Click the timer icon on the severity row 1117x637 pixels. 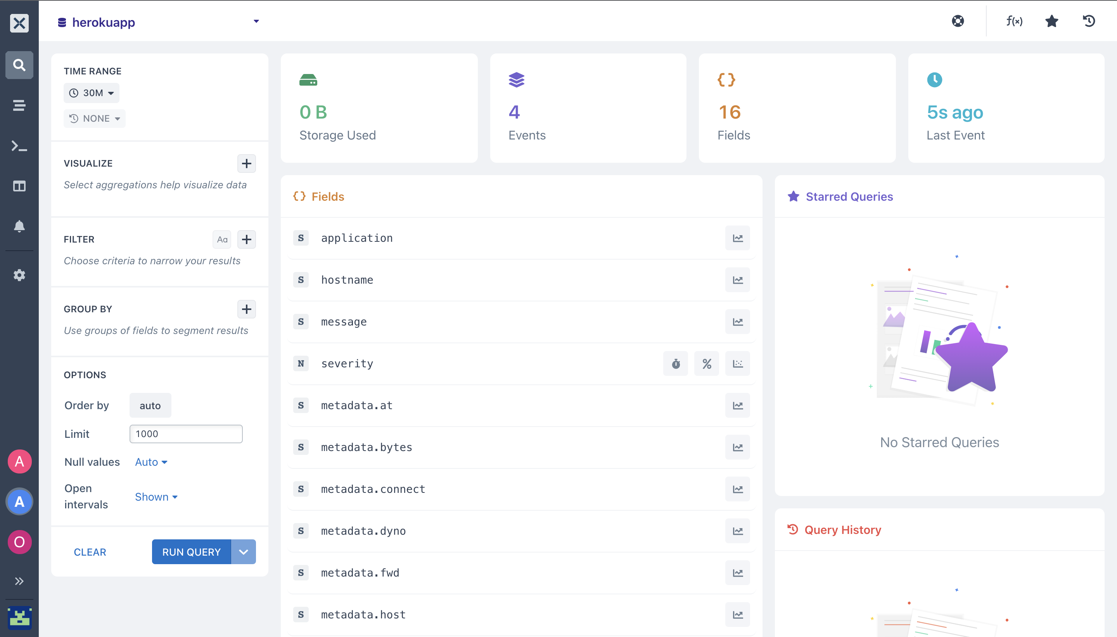click(676, 363)
